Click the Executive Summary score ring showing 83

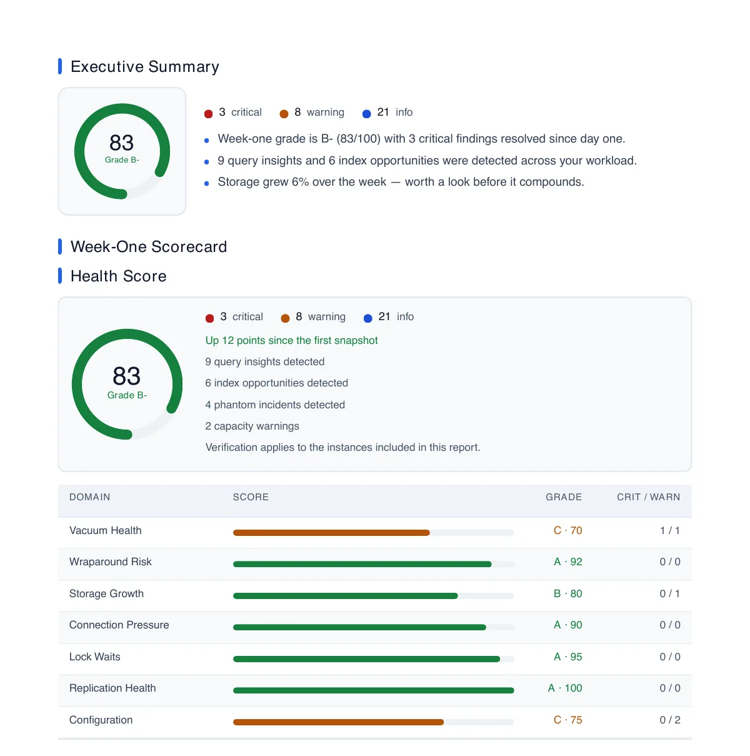122,151
